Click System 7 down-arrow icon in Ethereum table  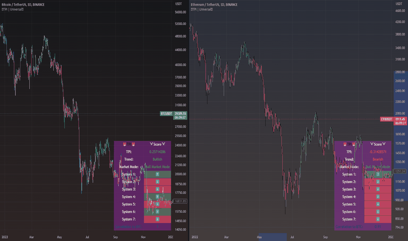click(378, 220)
